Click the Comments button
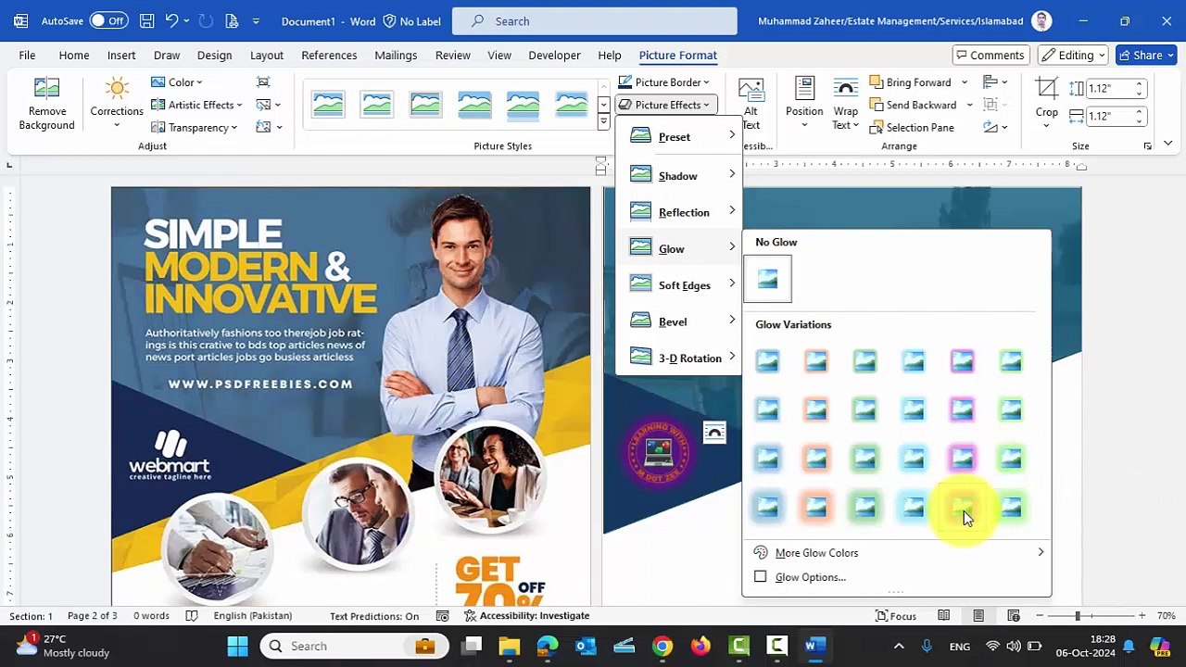1186x667 pixels. point(990,55)
